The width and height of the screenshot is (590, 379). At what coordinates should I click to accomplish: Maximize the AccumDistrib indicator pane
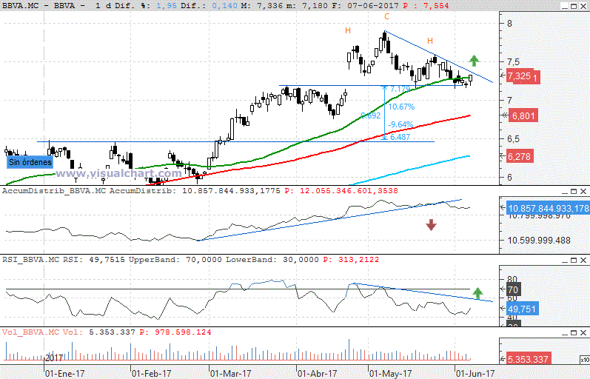(574, 191)
